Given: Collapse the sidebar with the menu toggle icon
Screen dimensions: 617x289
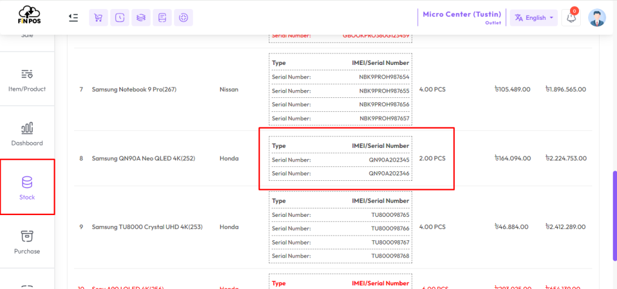Looking at the screenshot, I should 73,17.
